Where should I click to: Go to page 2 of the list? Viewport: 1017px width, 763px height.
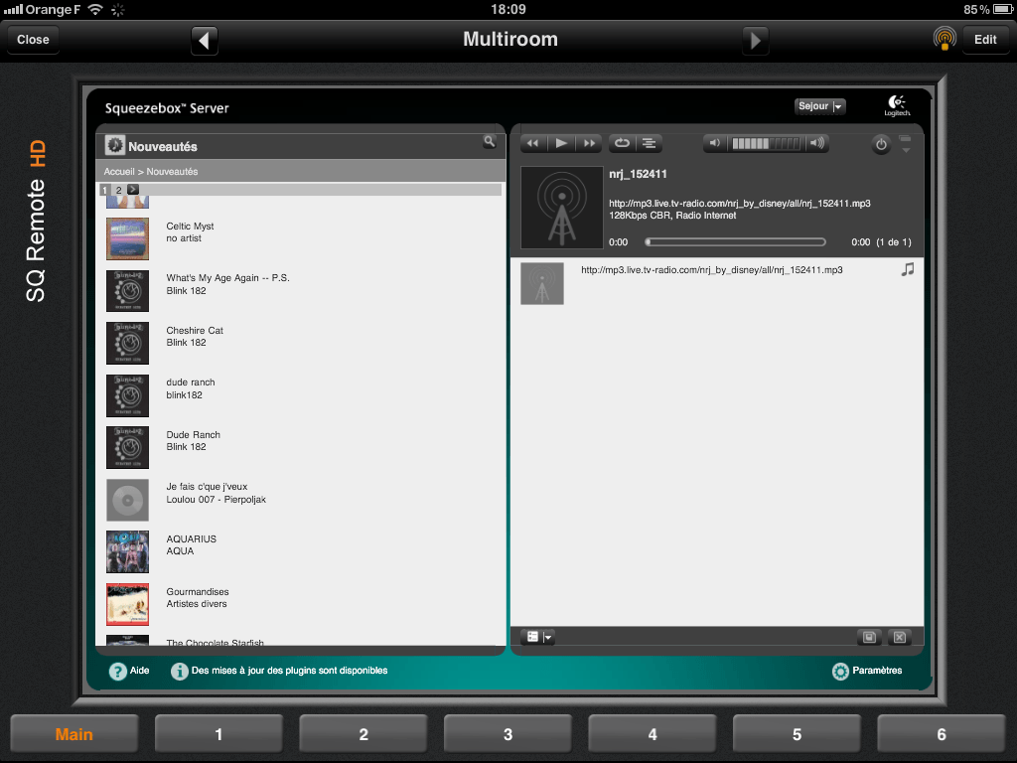[x=119, y=190]
